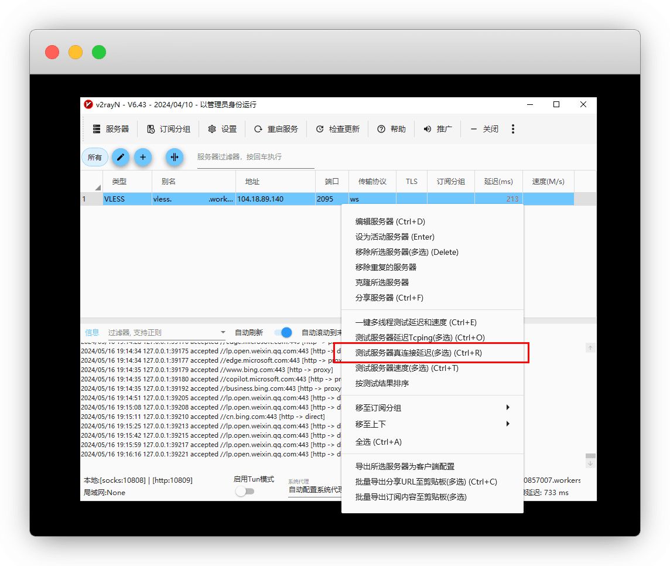Choose 测试服务器延迟Tcping (Ctrl+O)
The image size is (670, 566).
(x=432, y=337)
